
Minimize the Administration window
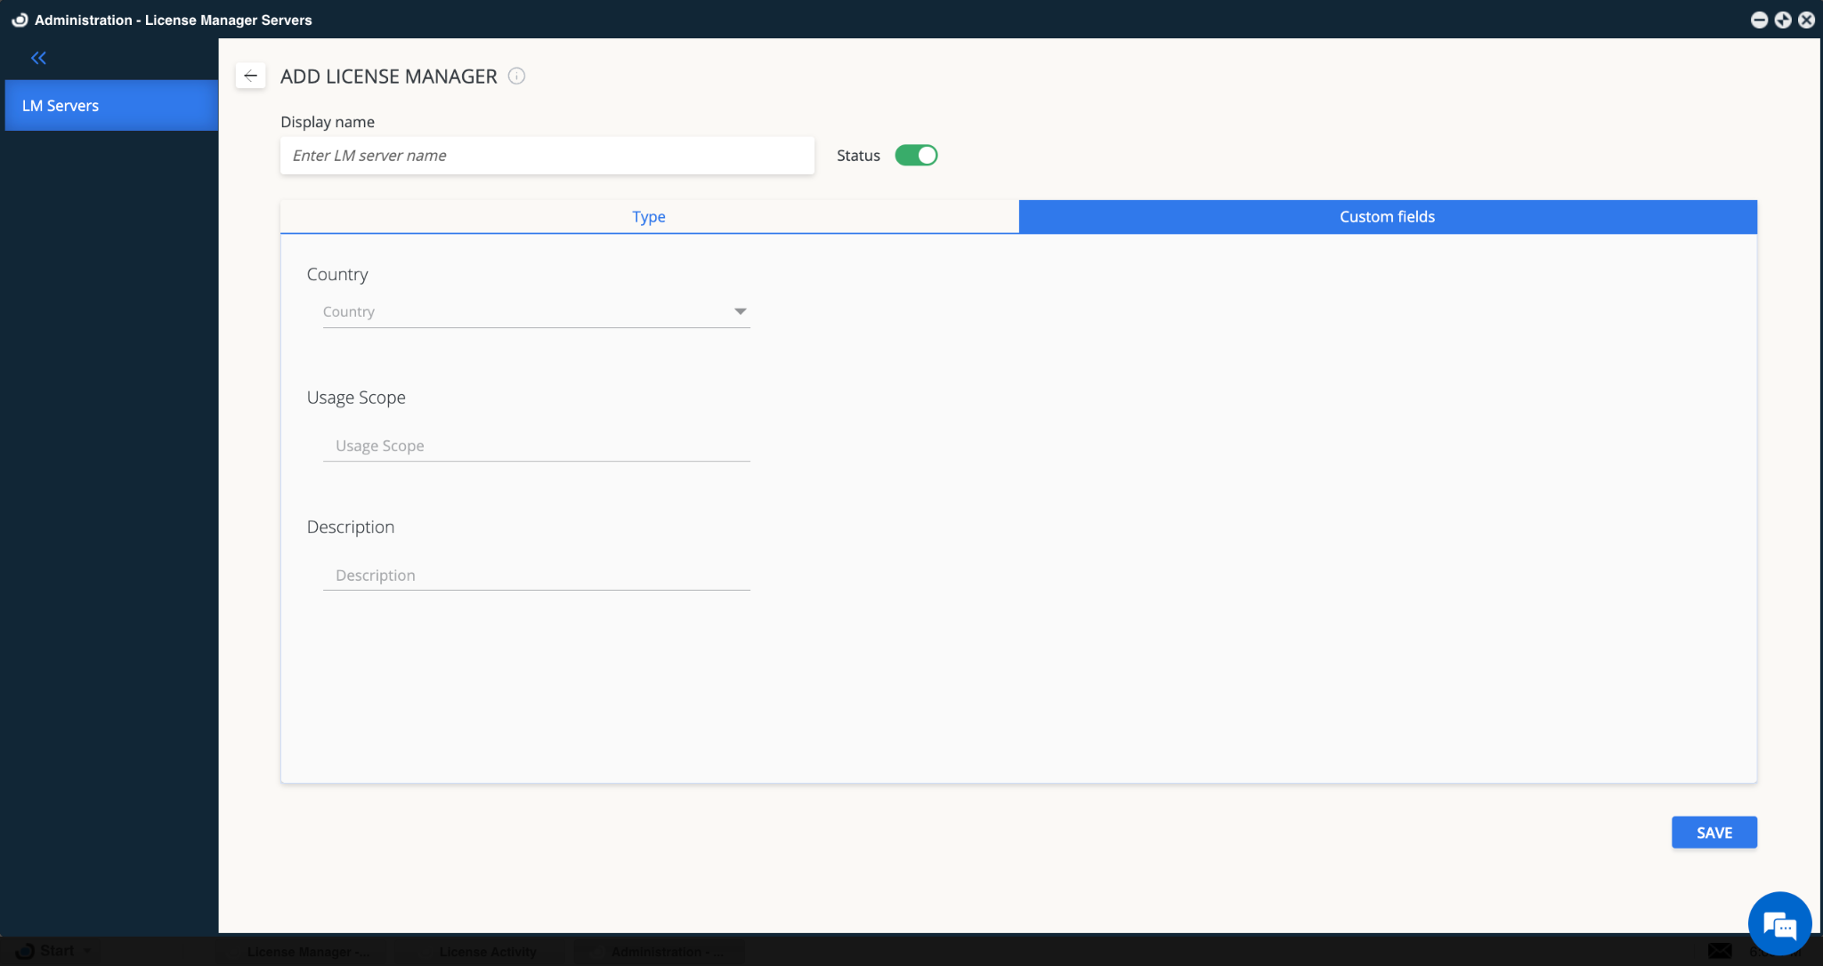[x=1759, y=20]
